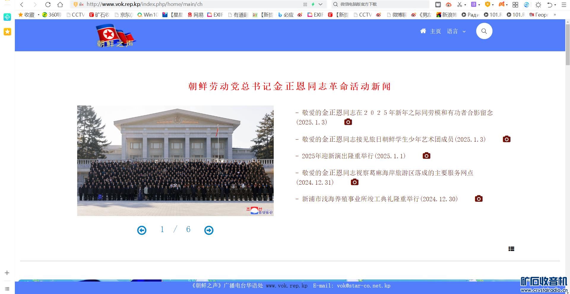The height and width of the screenshot is (294, 570).
Task: Open the sidebar list menu icon
Action: coord(7,289)
